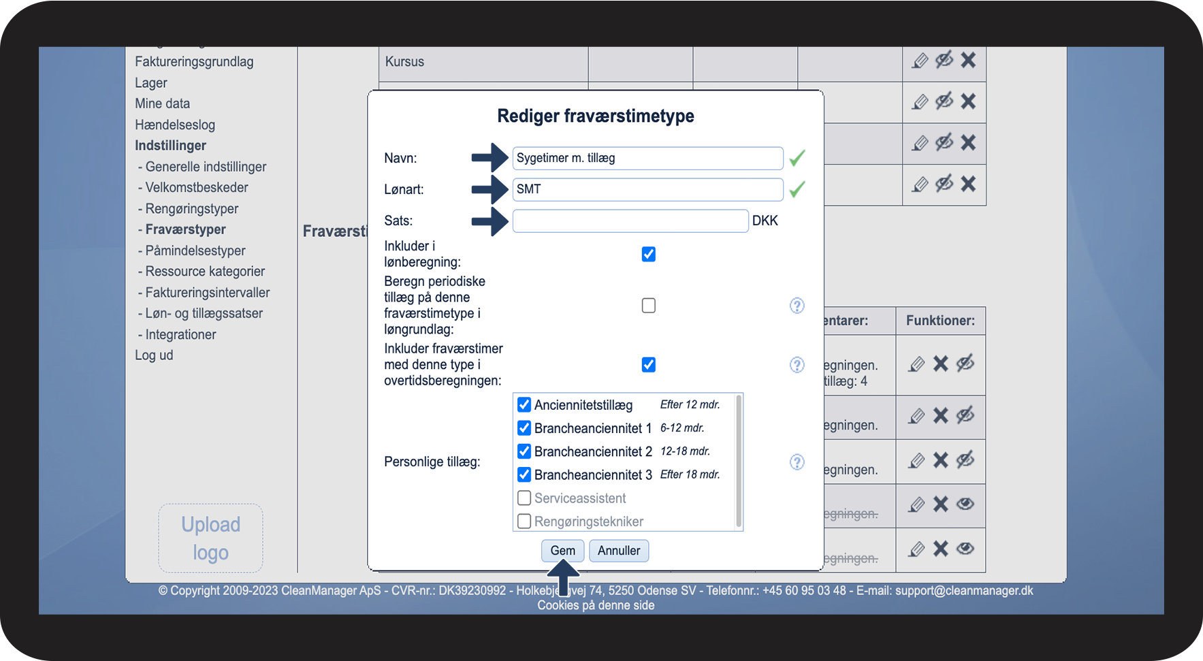1203x661 pixels.
Task: Open help icon beside Personlige tillæg
Action: [x=797, y=462]
